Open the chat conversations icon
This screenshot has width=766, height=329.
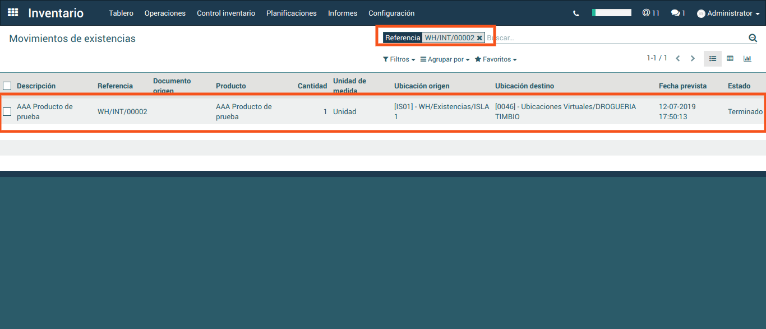point(678,13)
